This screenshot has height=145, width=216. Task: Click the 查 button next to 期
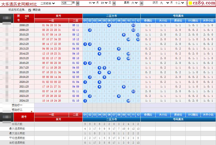coord(78,3)
